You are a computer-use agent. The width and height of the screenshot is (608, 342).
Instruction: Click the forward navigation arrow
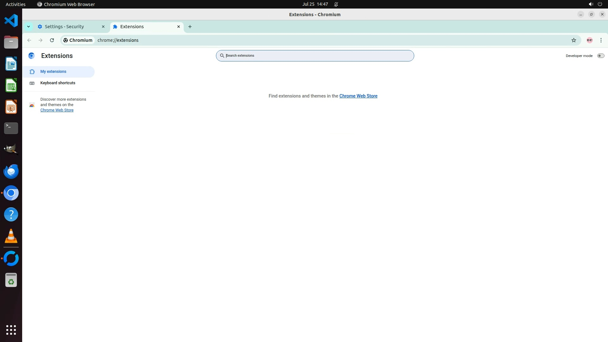pyautogui.click(x=41, y=40)
